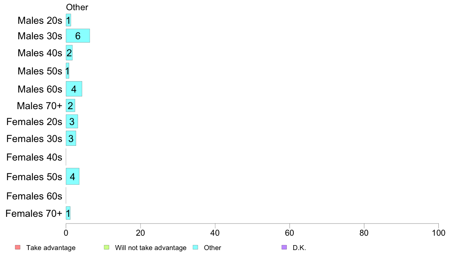Click the Females 20s bar showing 3
The width and height of the screenshot is (449, 278).
72,122
